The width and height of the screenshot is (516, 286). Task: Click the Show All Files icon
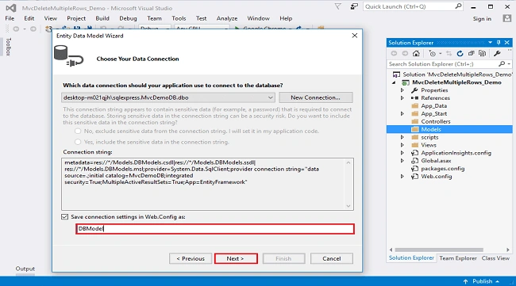[x=482, y=53]
